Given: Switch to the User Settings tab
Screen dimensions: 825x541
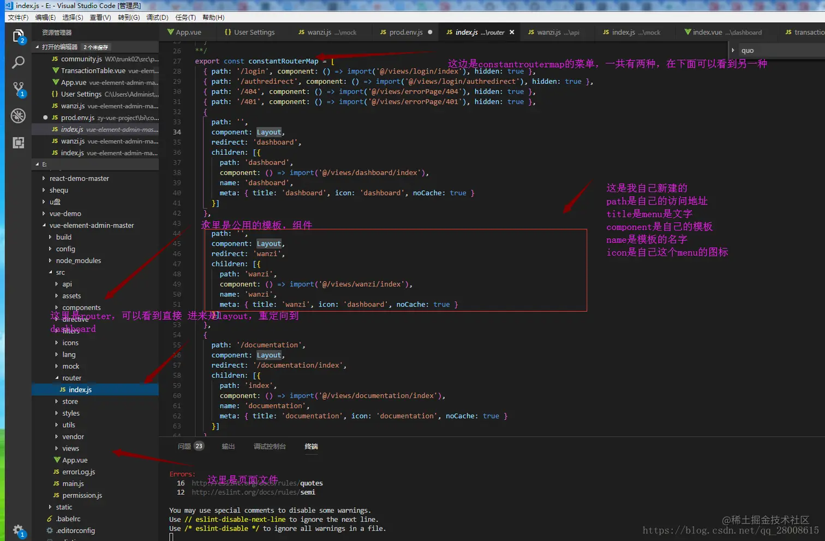Looking at the screenshot, I should [x=249, y=32].
